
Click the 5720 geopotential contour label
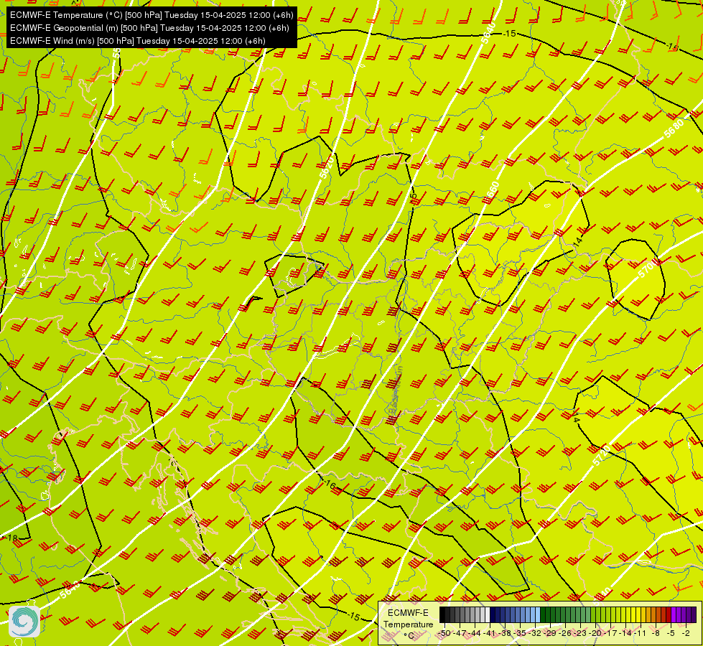[601, 454]
